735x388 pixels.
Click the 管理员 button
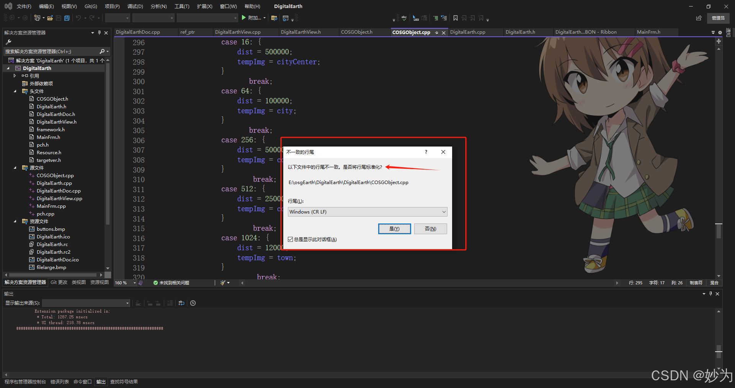tap(718, 18)
